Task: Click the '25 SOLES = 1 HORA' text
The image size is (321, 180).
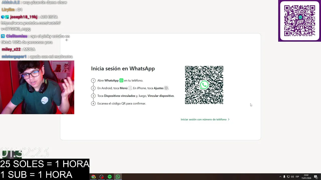Action: (x=45, y=164)
